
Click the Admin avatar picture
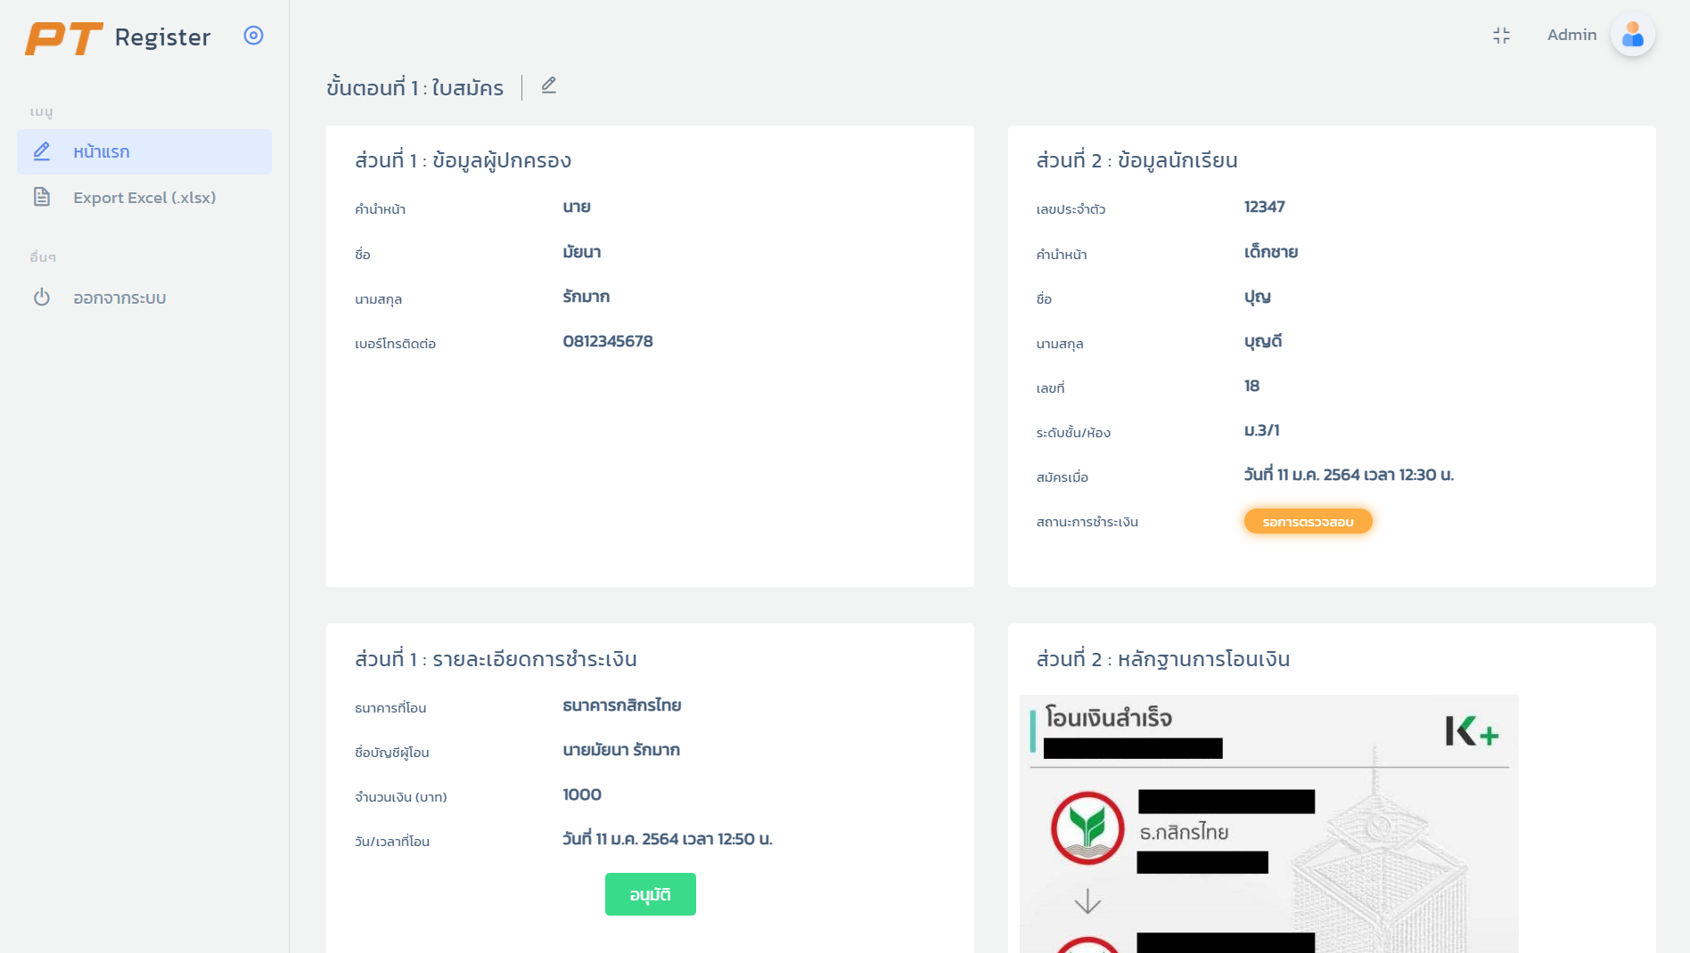1633,36
